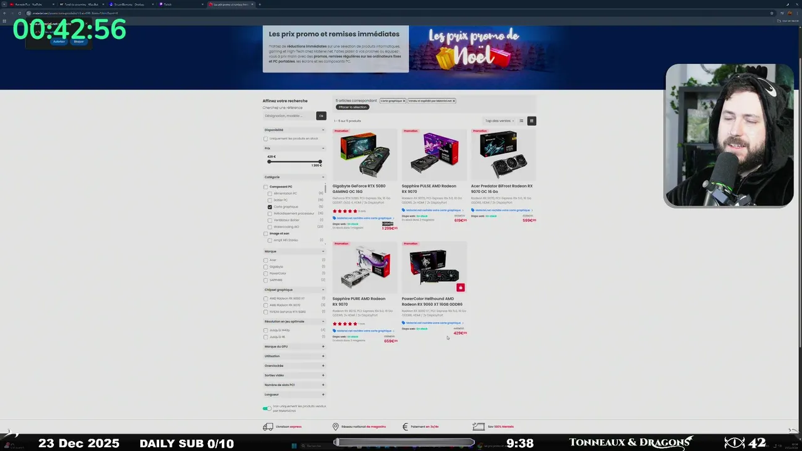This screenshot has width=802, height=451.
Task: Click star rating of Sapphire PURE RX 9070
Action: click(x=345, y=324)
